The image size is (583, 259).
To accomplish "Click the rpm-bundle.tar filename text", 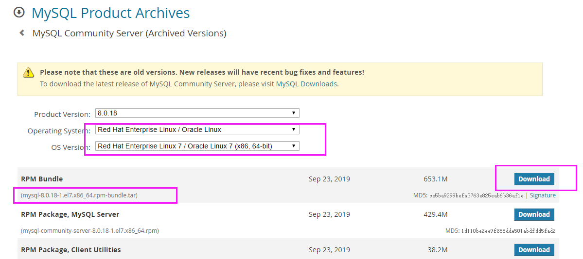I will (79, 195).
